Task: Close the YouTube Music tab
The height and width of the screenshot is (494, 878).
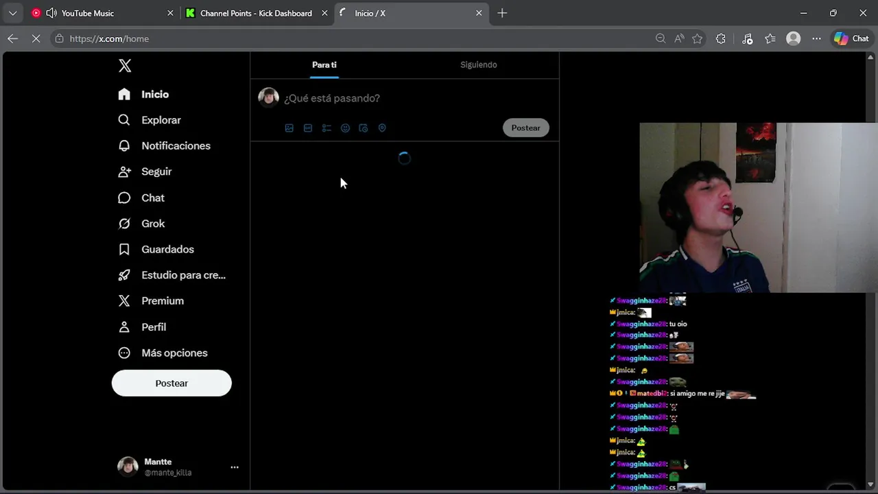Action: tap(170, 13)
